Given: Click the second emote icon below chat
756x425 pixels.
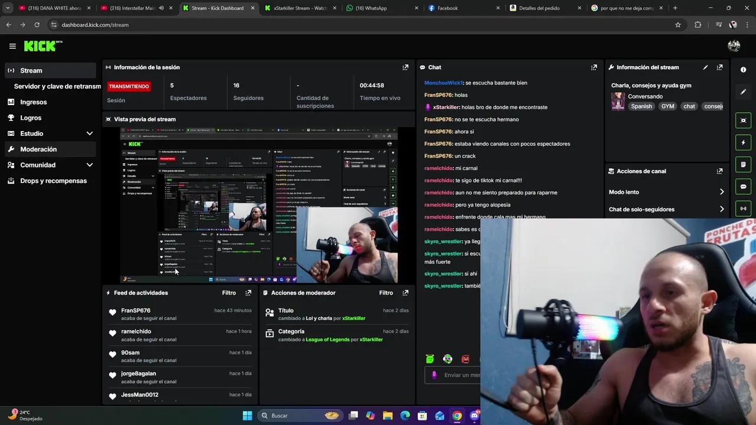Looking at the screenshot, I should click(448, 359).
